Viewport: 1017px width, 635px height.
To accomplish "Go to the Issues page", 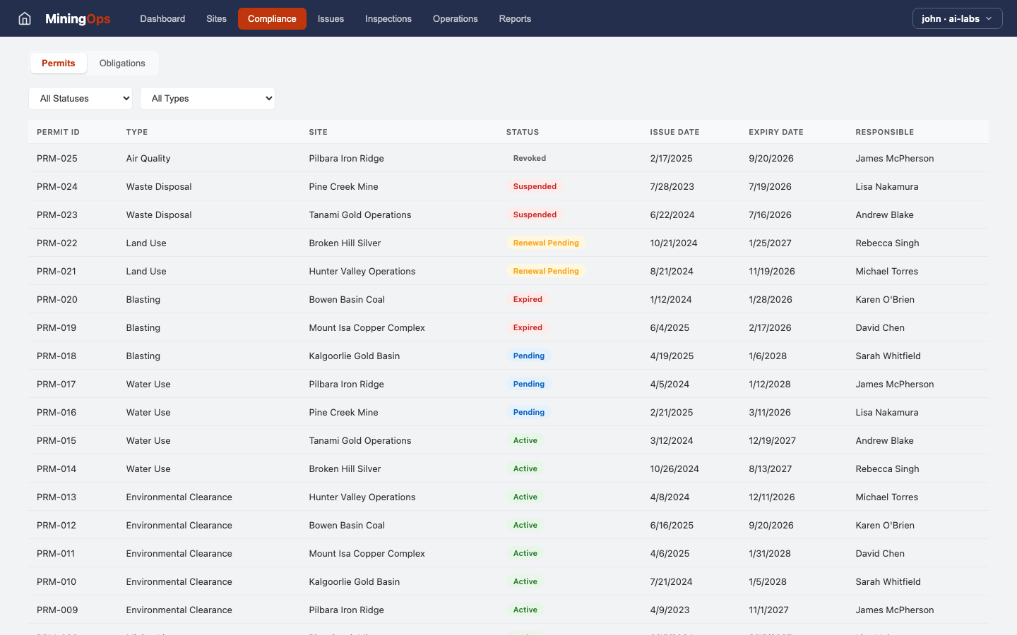I will click(331, 19).
